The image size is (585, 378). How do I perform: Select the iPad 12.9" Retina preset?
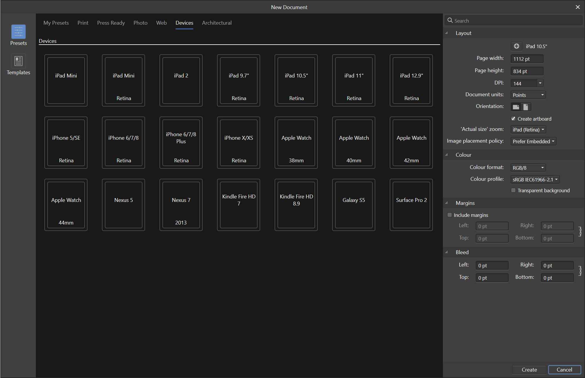pos(411,80)
